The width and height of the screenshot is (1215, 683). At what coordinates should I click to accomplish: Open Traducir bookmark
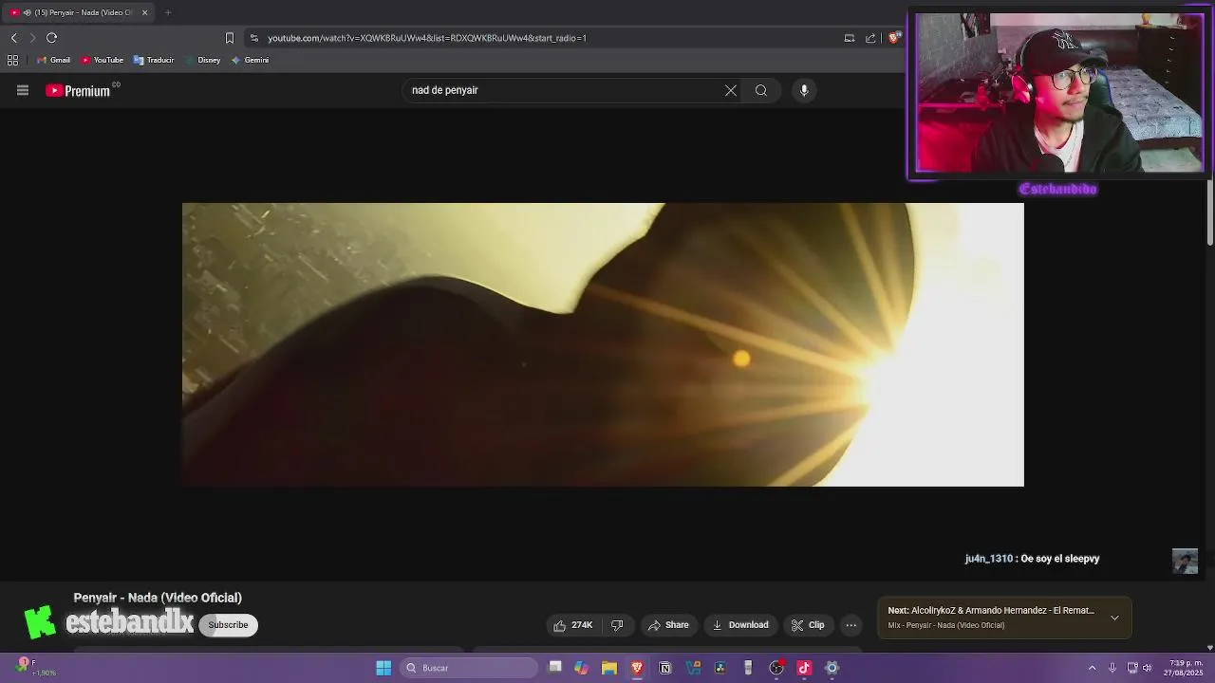tap(154, 60)
